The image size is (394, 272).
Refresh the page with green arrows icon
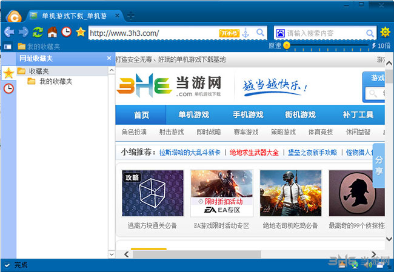pos(38,32)
